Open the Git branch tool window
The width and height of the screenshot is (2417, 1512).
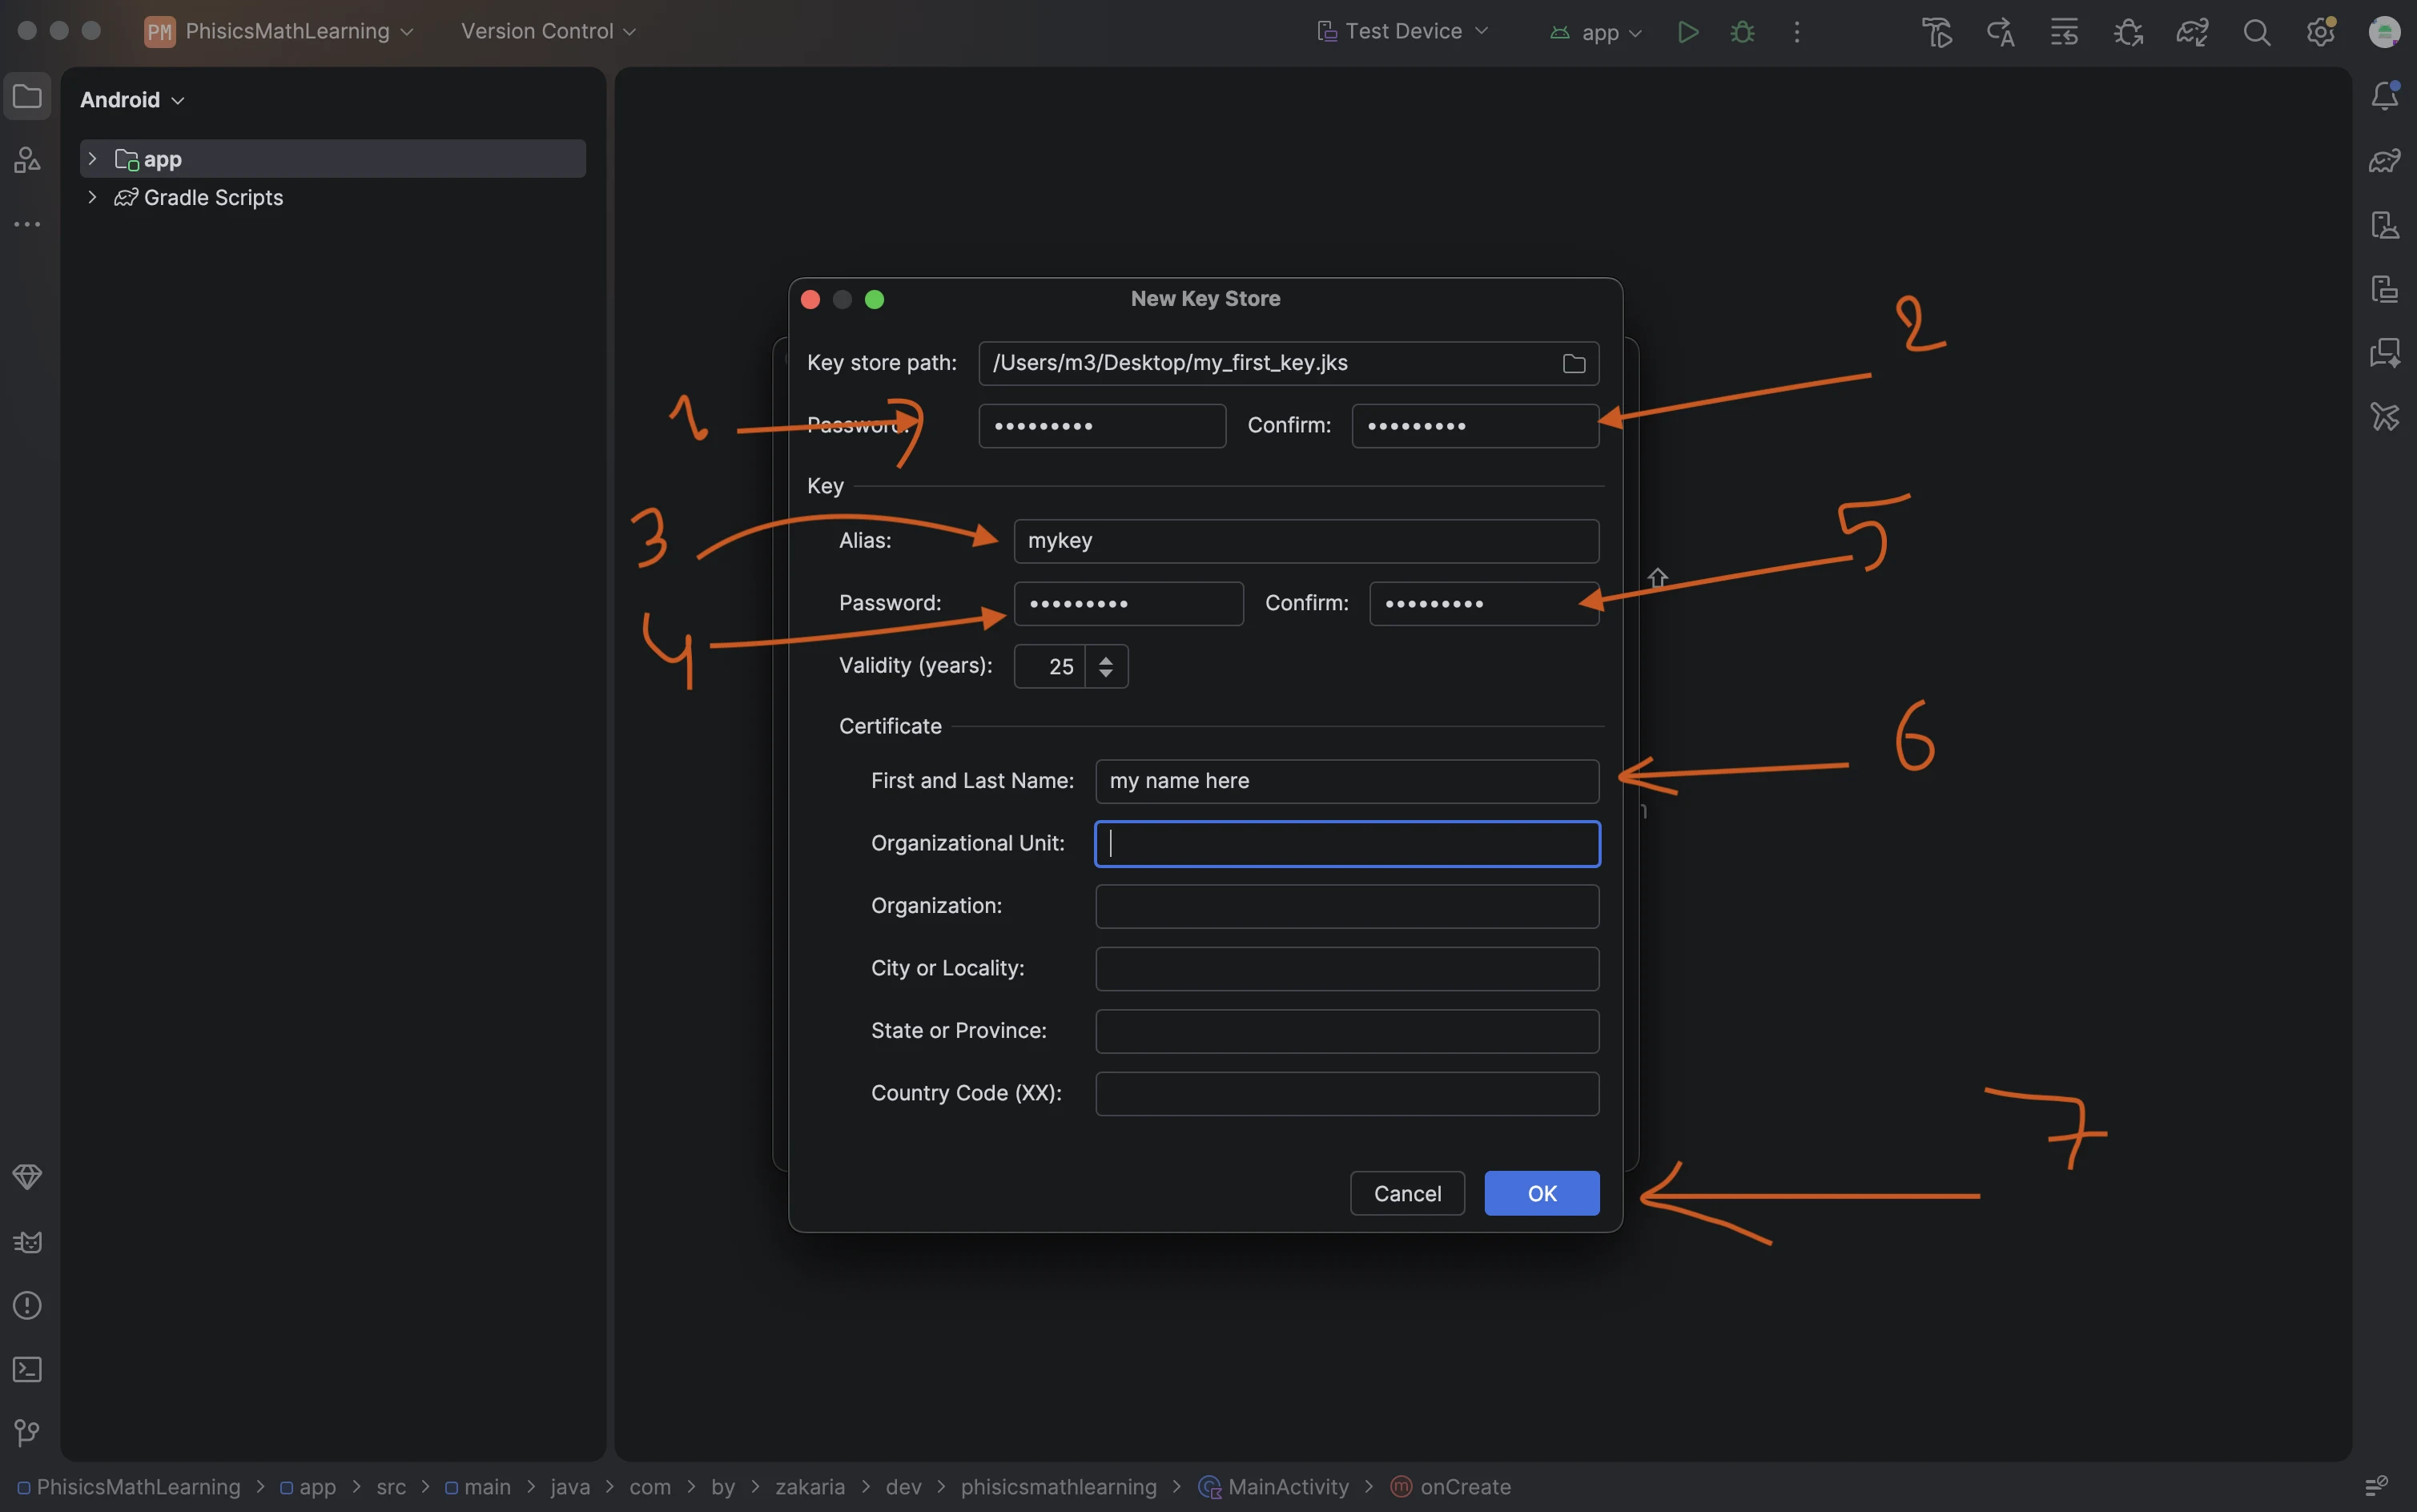27,1433
